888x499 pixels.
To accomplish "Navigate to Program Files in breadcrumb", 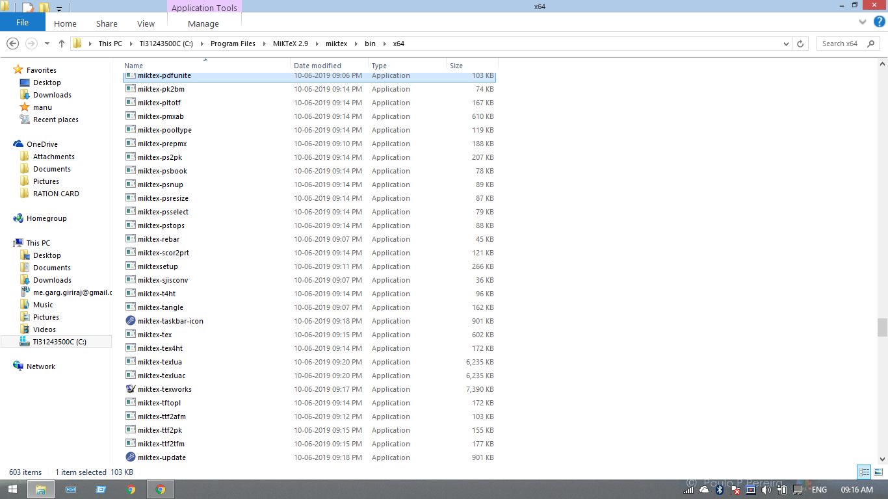I will (233, 44).
